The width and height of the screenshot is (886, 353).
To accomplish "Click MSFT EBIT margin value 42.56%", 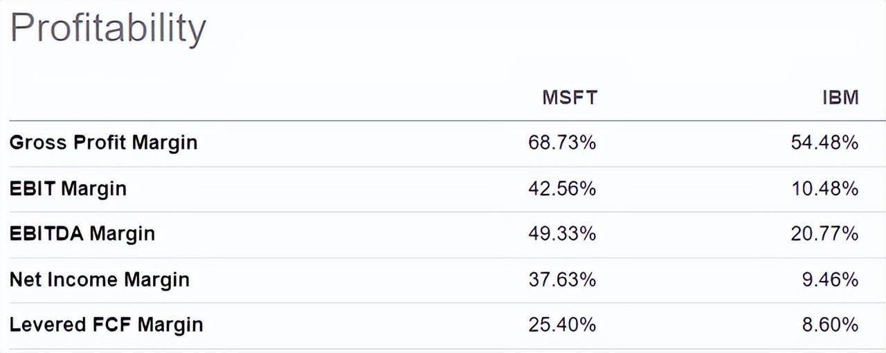I will [x=561, y=188].
